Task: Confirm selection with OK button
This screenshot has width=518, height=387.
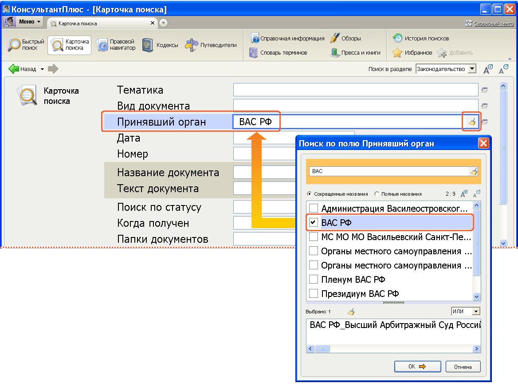Action: (418, 367)
